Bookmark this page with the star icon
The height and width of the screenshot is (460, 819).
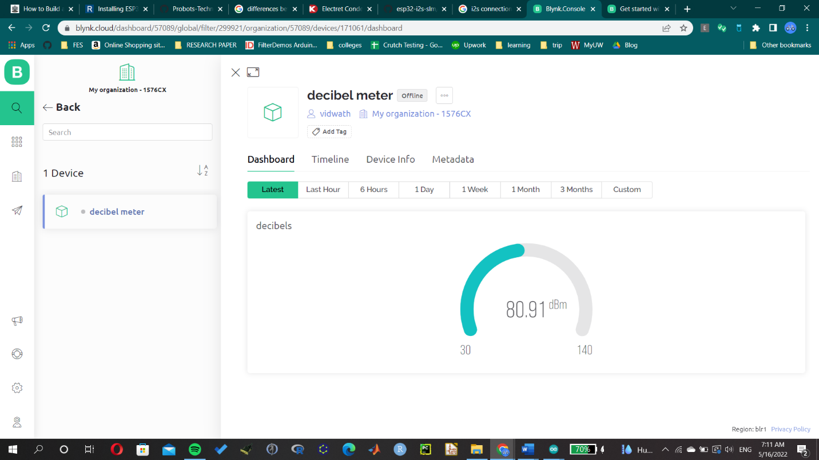point(683,28)
